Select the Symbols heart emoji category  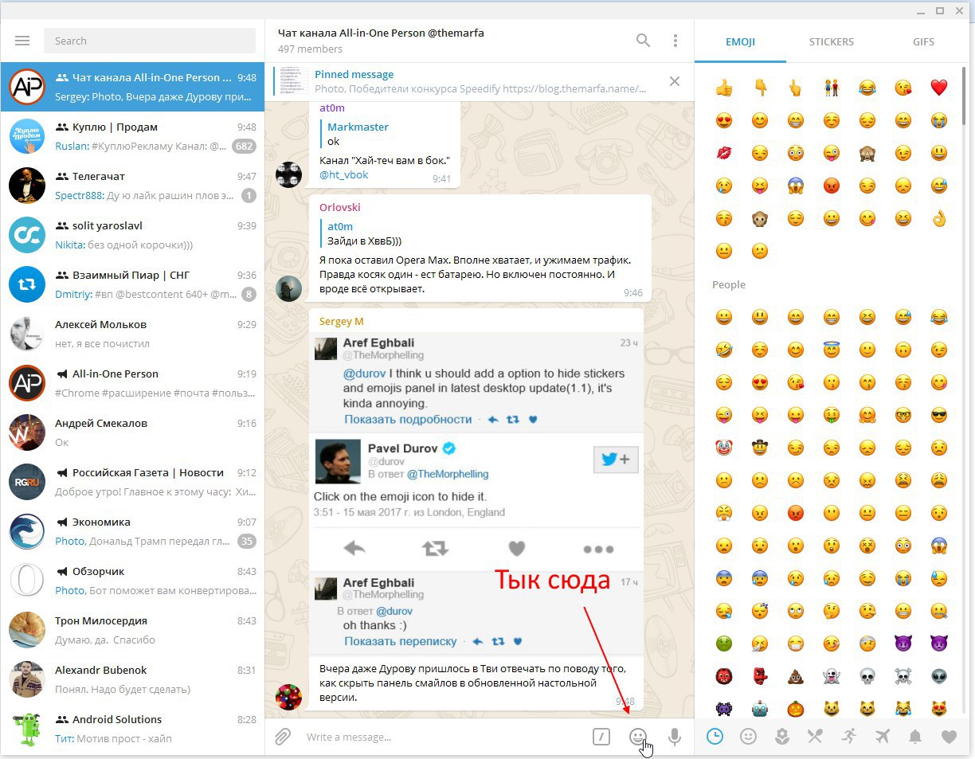point(949,737)
